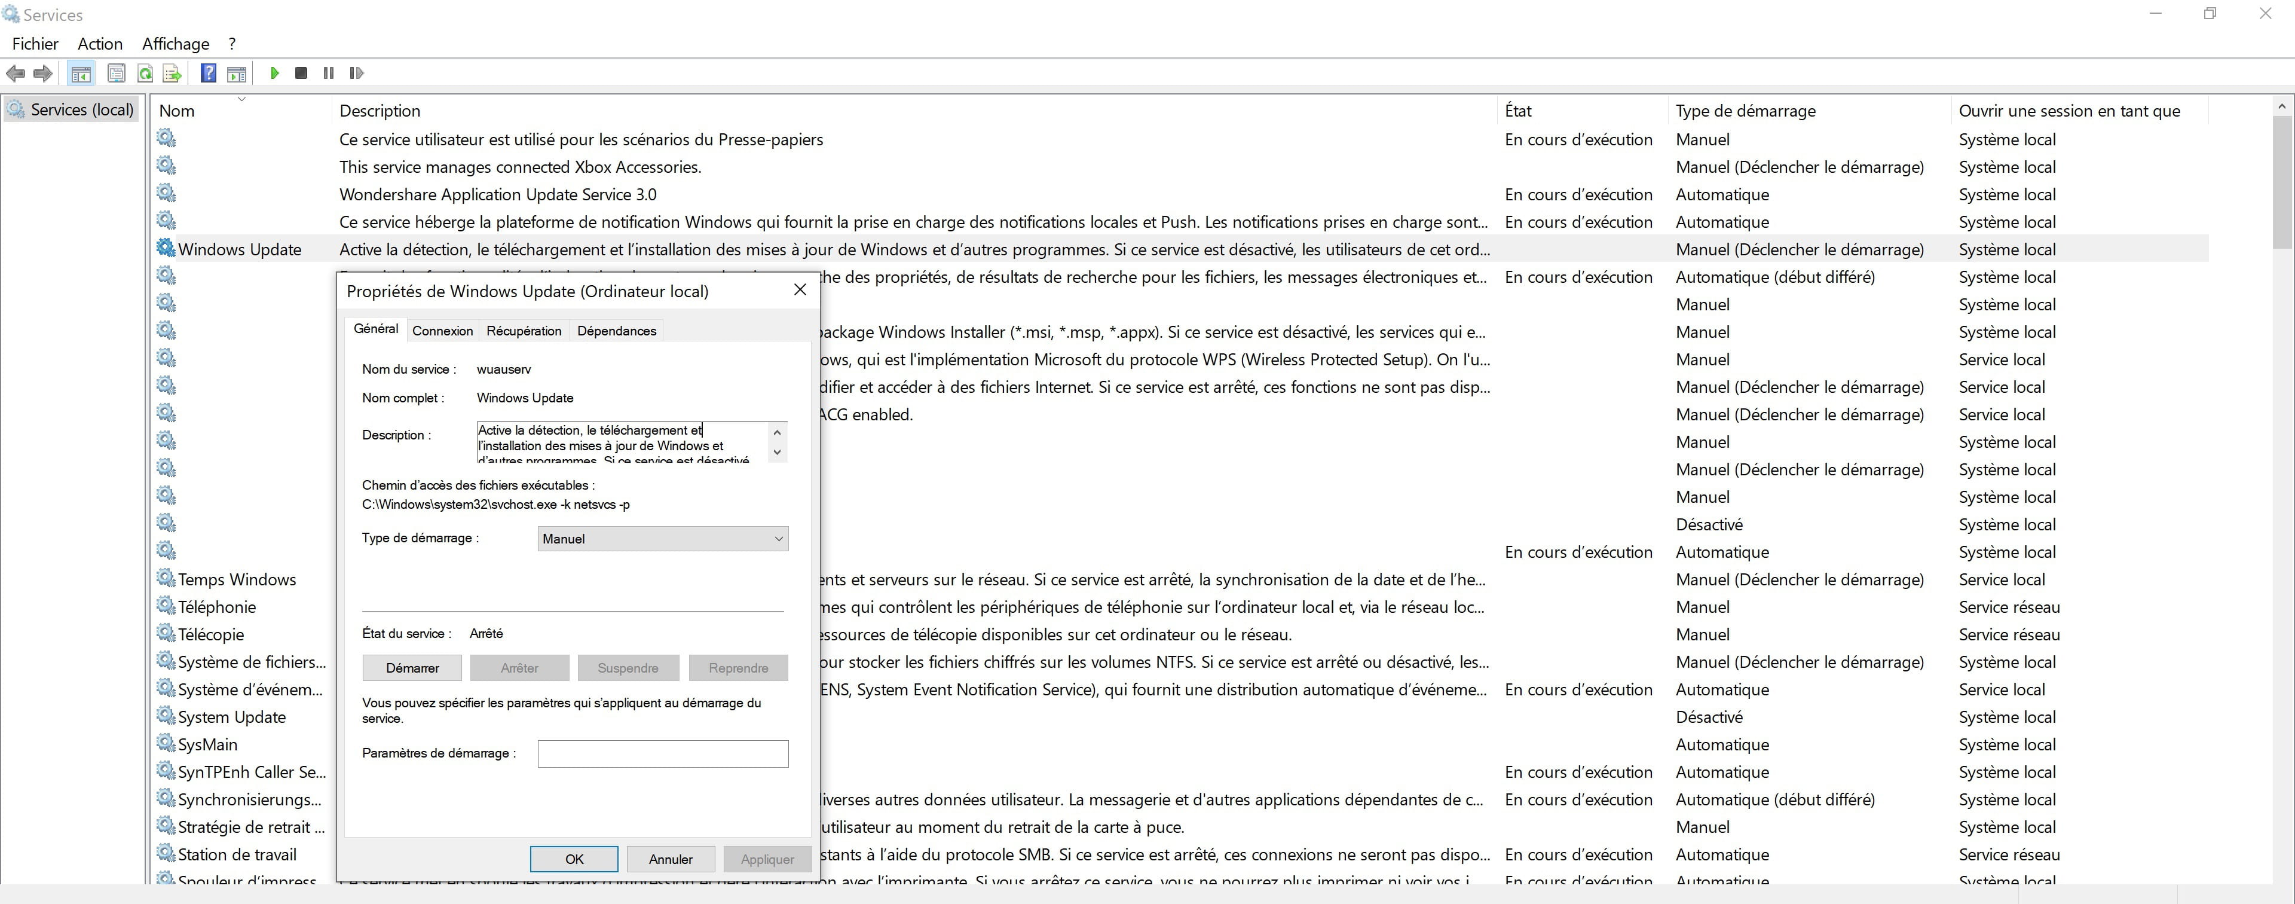The image size is (2295, 904).
Task: Sort by the Description column header
Action: tap(914, 111)
